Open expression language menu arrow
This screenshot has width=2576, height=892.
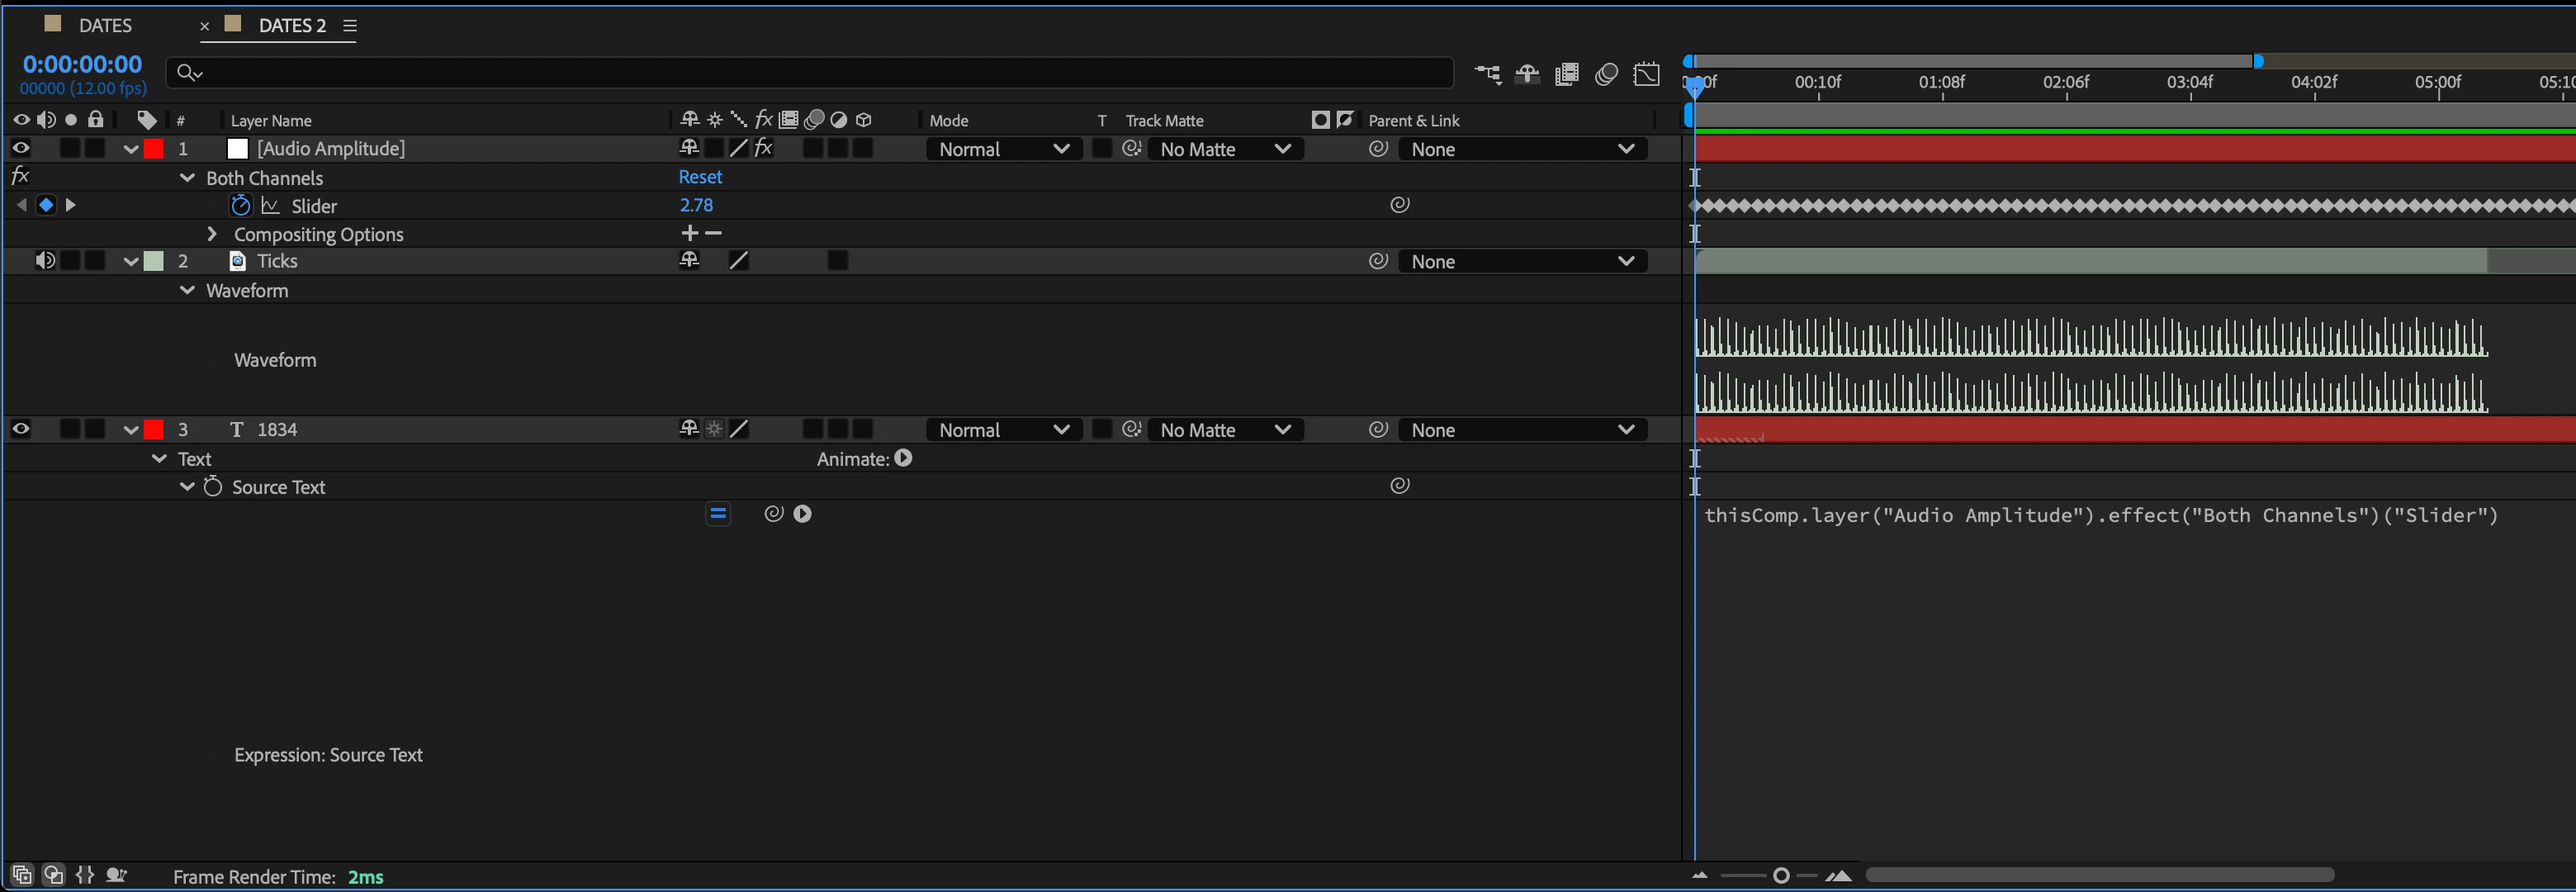(x=802, y=514)
